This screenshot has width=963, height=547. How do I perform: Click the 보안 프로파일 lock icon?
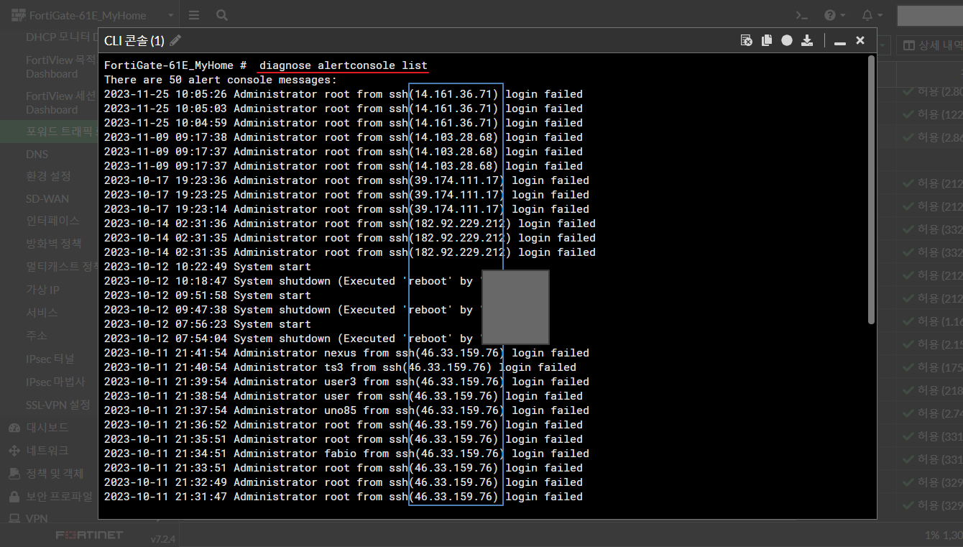(x=14, y=497)
